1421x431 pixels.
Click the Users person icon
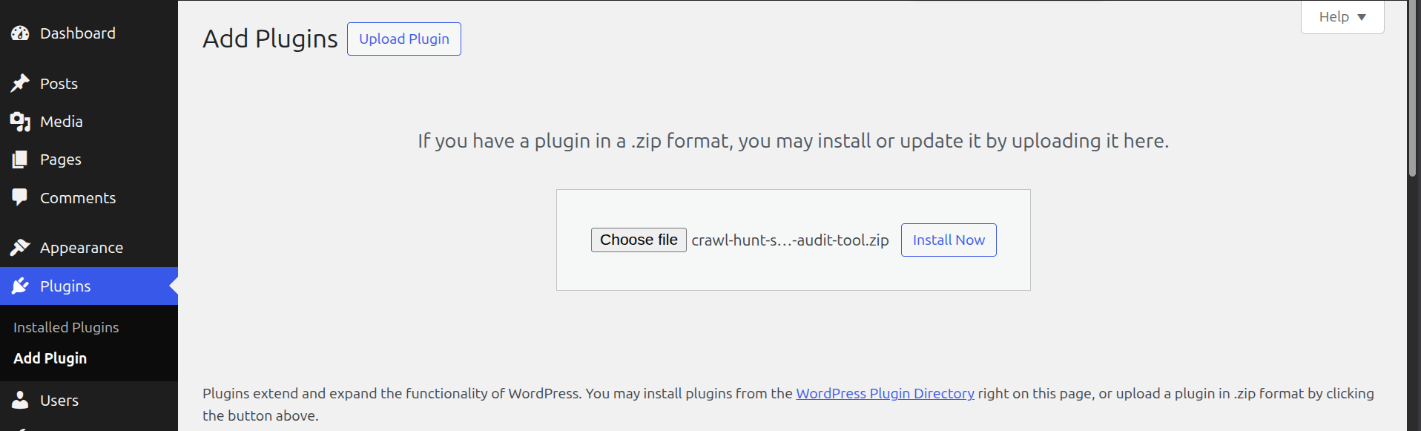click(x=20, y=401)
